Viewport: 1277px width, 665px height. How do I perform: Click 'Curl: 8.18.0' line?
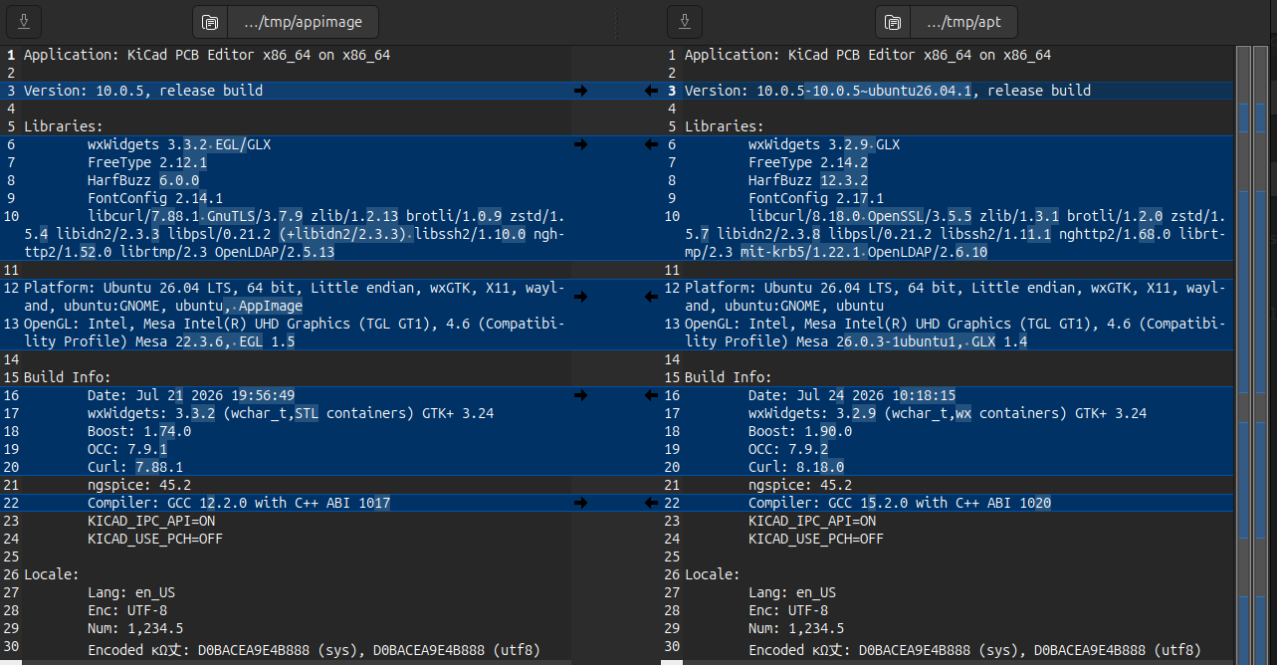796,467
